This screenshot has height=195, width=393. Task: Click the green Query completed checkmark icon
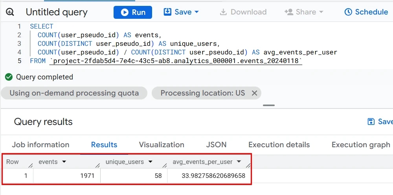pos(9,77)
